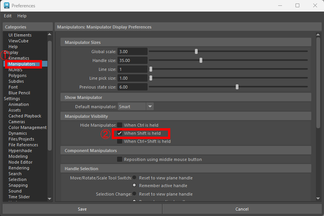Click the categories list scroll down arrow
Screen dimensions: 324x216
tap(50, 199)
